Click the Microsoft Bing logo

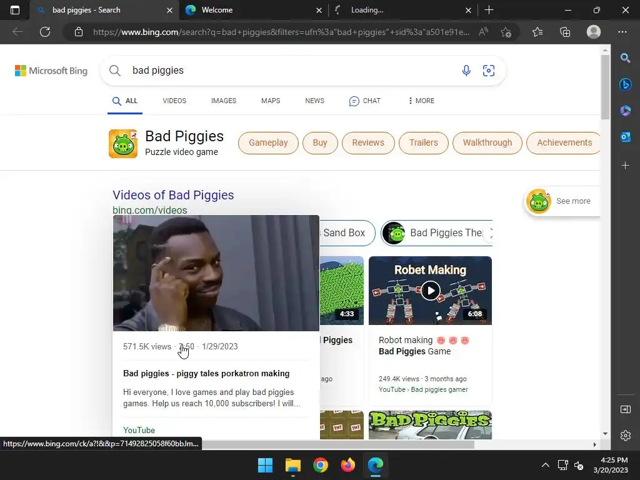51,71
